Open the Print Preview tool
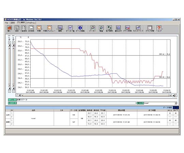This screenshot has height=153, width=184. point(49,28)
